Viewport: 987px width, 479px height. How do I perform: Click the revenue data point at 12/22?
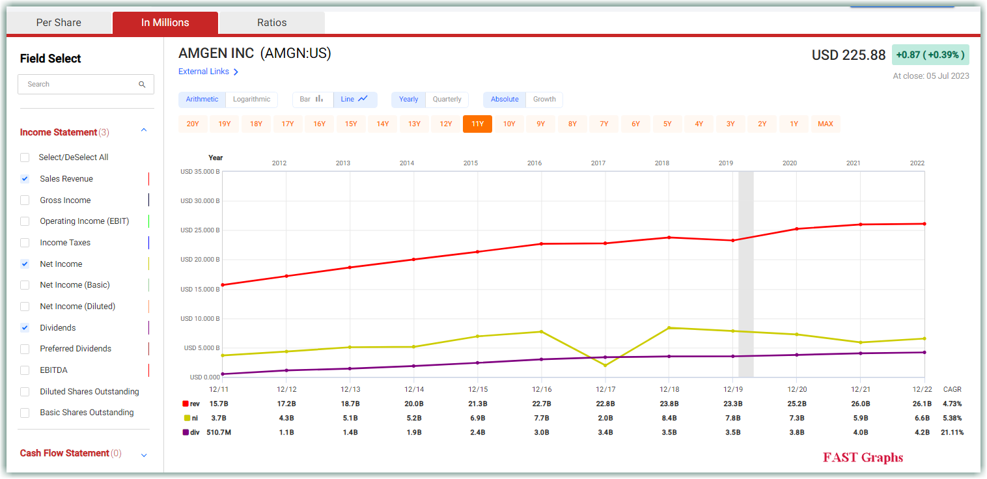924,224
